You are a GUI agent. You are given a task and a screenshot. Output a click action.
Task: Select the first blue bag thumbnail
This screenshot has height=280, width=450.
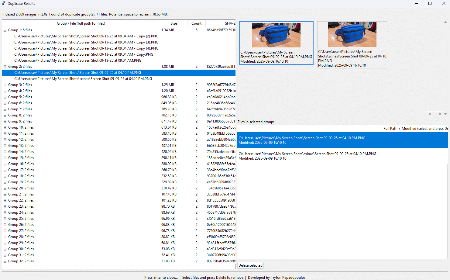276,35
